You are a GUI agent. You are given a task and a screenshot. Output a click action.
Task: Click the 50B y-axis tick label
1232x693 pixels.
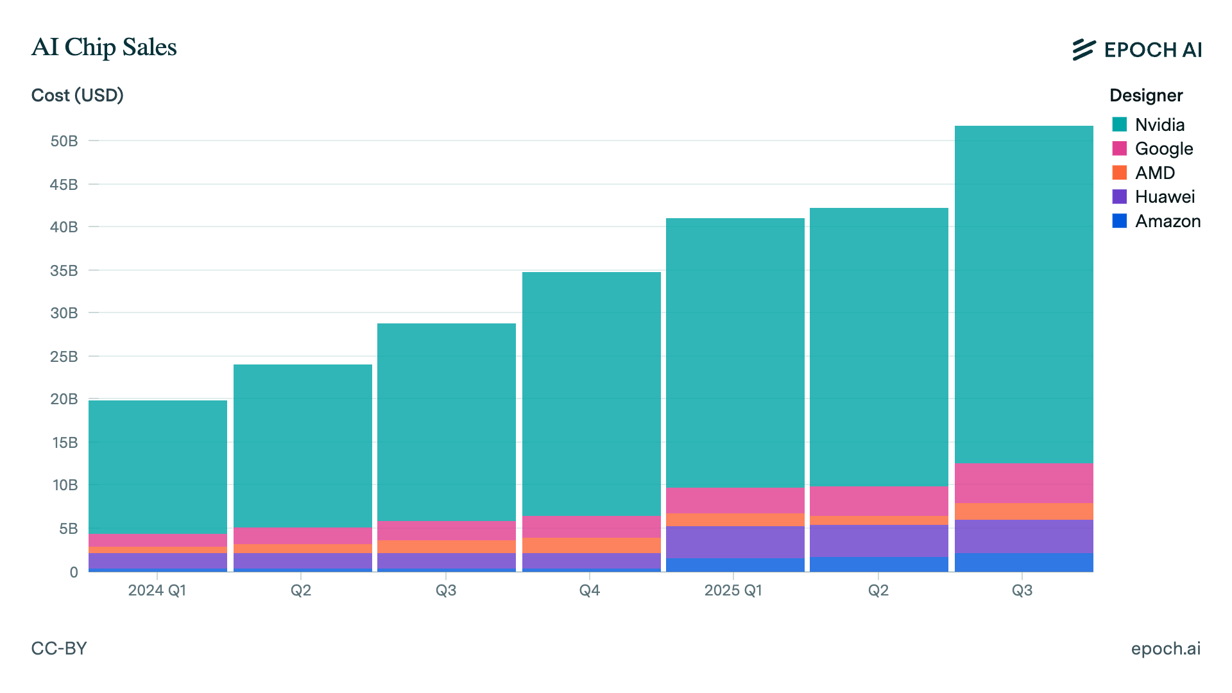point(64,141)
